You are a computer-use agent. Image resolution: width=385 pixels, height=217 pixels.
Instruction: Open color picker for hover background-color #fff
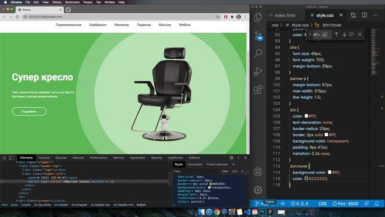(x=330, y=172)
